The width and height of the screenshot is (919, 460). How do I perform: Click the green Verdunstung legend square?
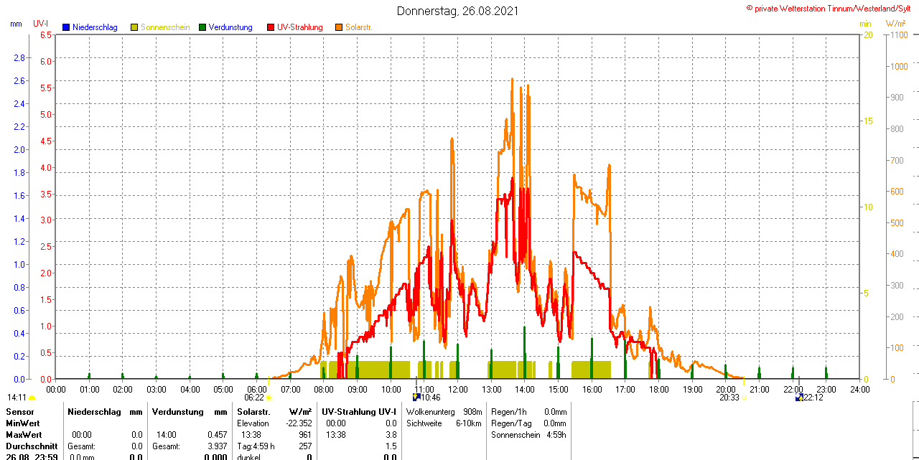click(x=202, y=27)
